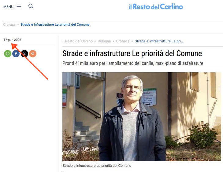Click top Cronaca breadcrumb
The width and height of the screenshot is (223, 172).
(9, 24)
